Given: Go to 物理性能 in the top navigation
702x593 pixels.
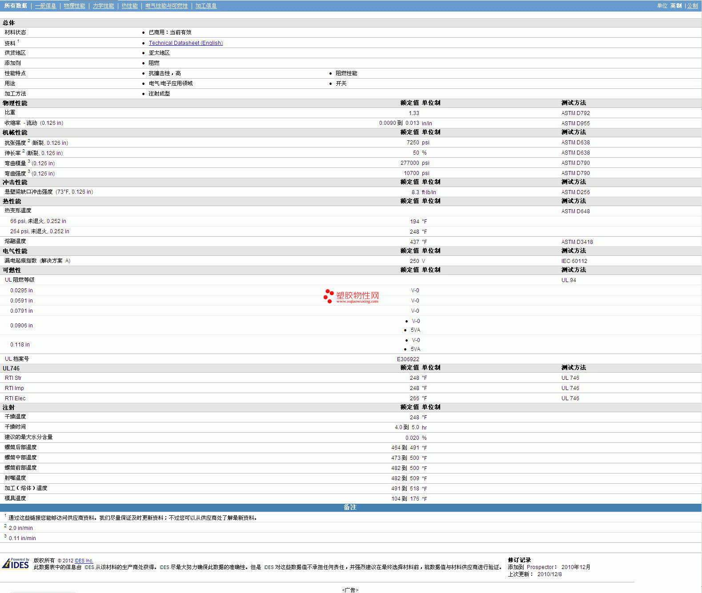Looking at the screenshot, I should pyautogui.click(x=74, y=6).
